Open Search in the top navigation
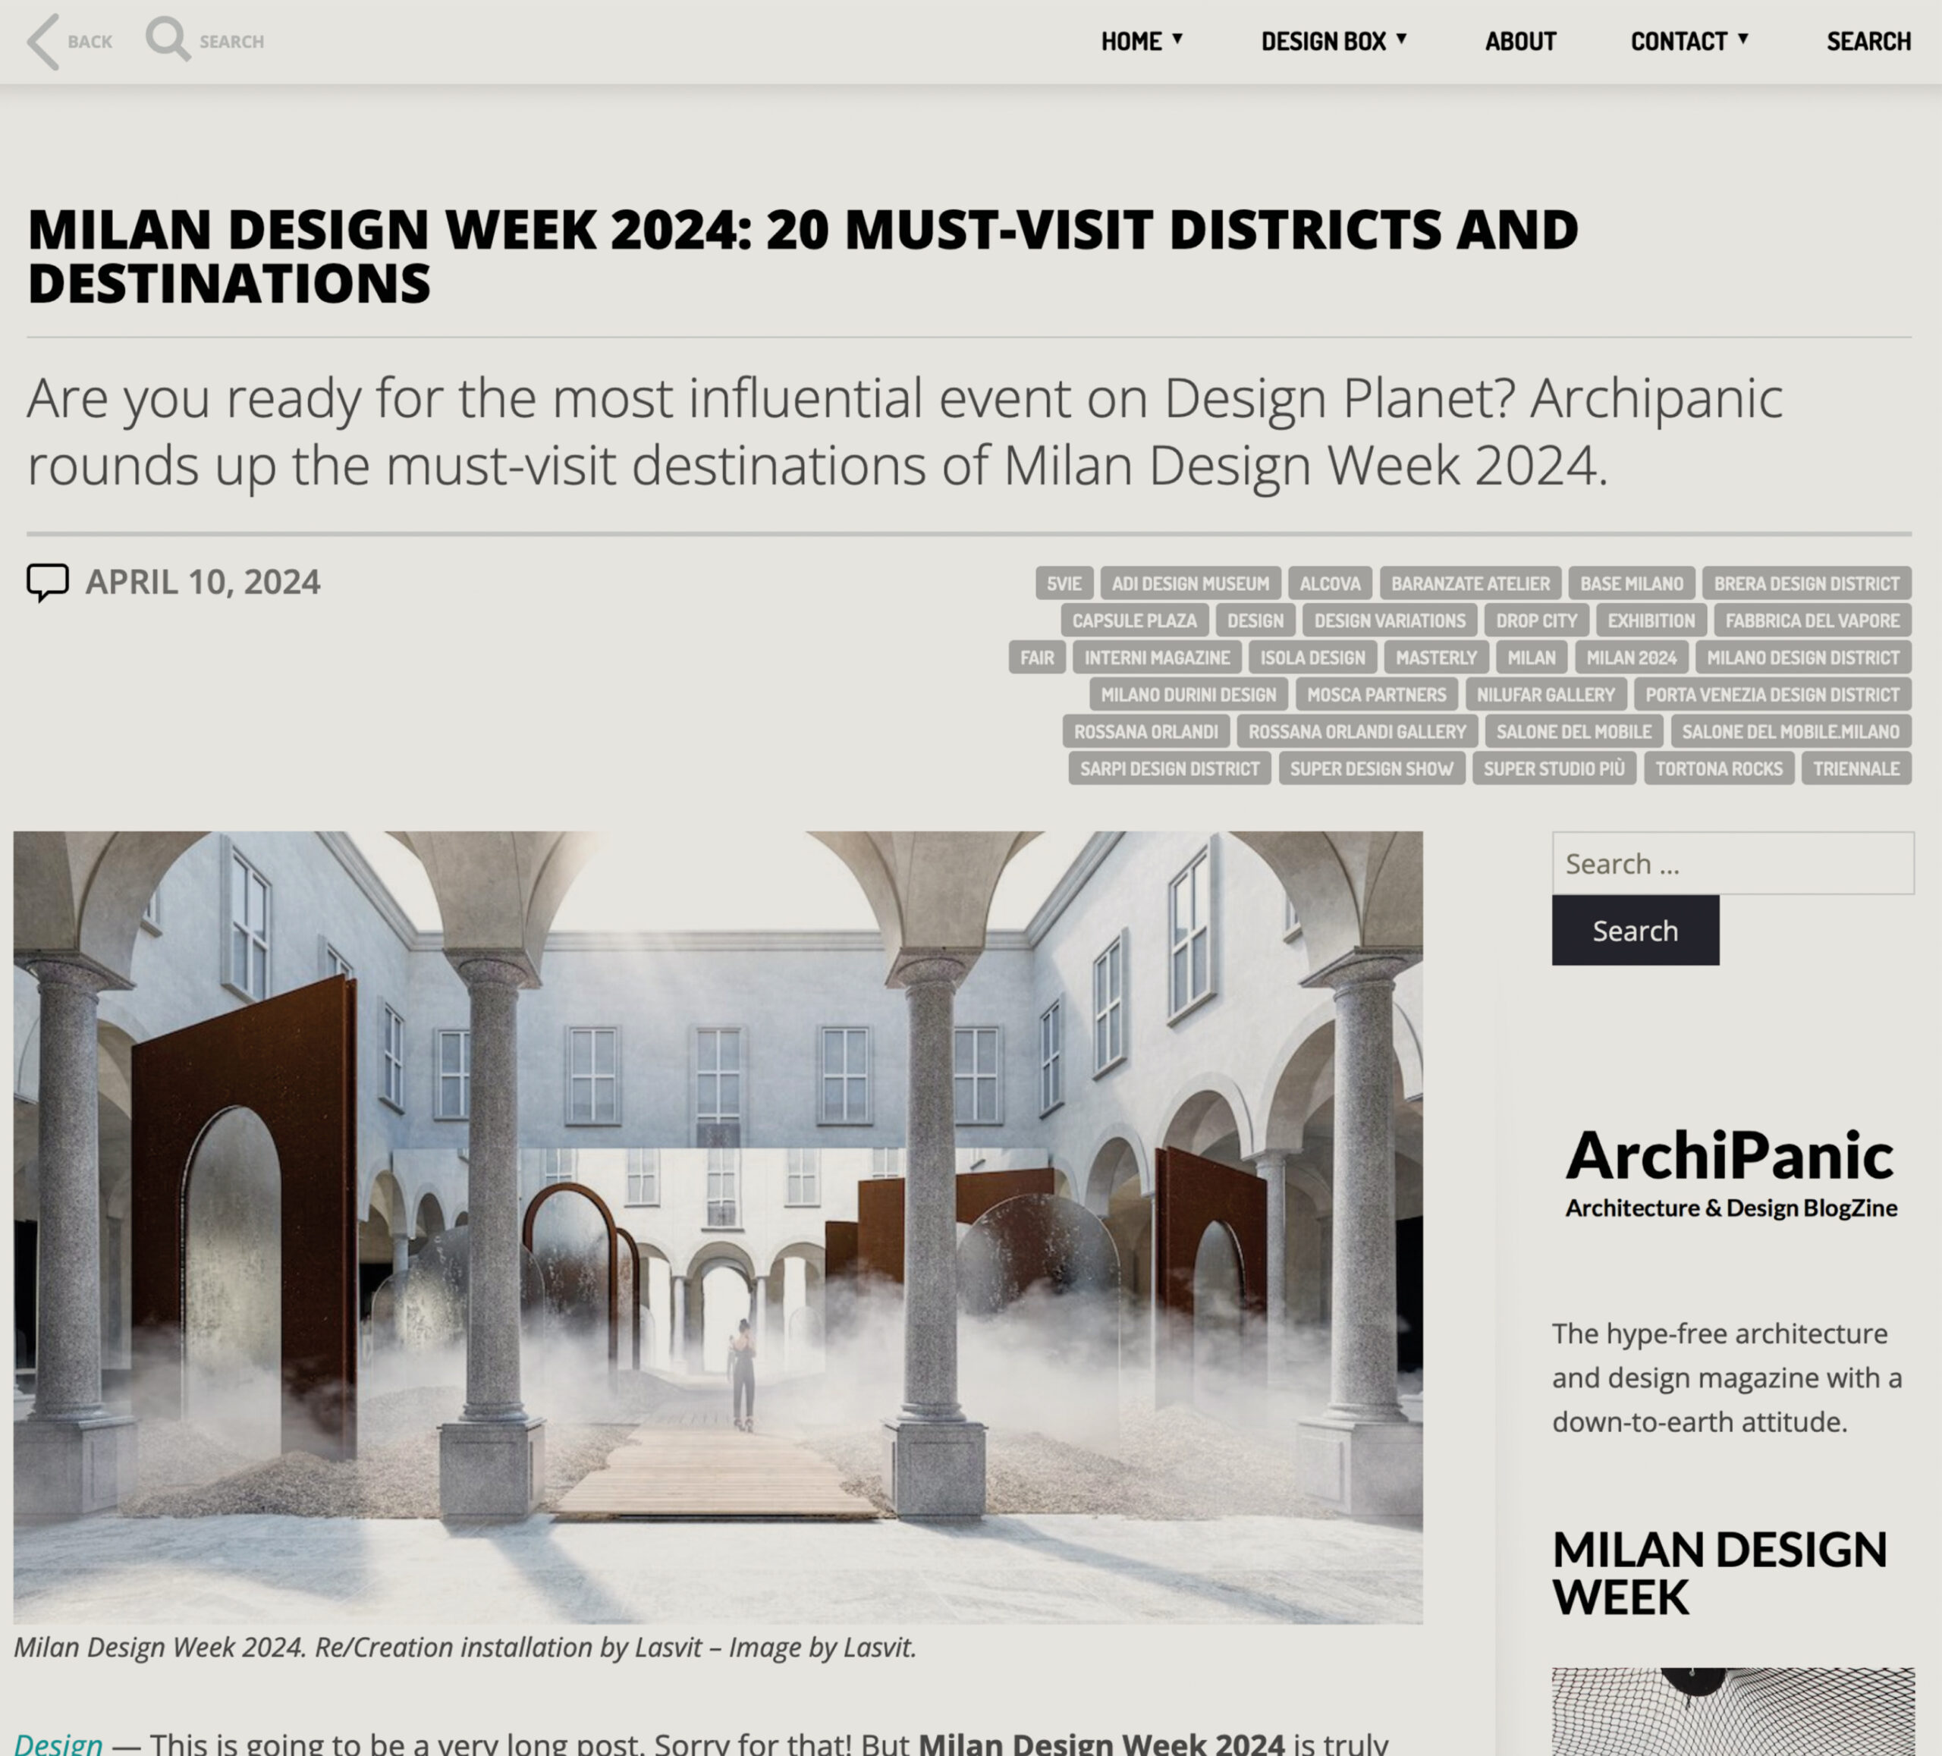 1868,42
